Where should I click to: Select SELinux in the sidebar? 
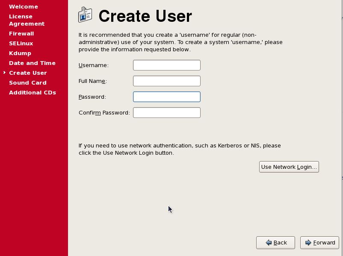[x=21, y=43]
